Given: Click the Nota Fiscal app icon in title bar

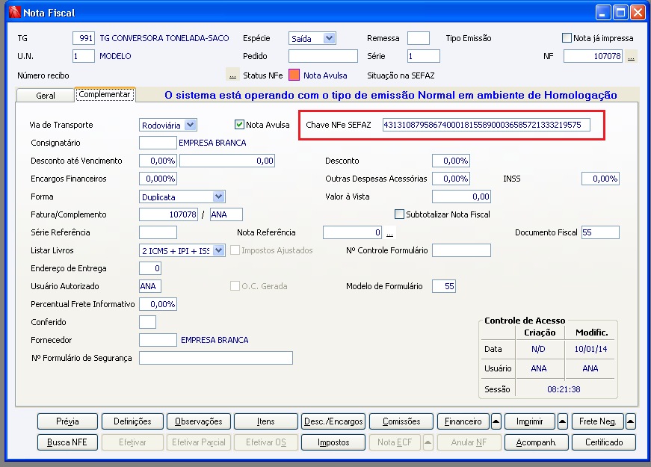Looking at the screenshot, I should (x=14, y=13).
